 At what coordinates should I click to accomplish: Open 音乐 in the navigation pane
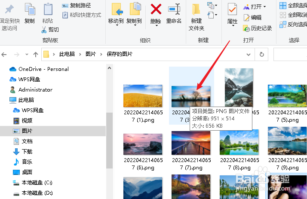coord(23,162)
